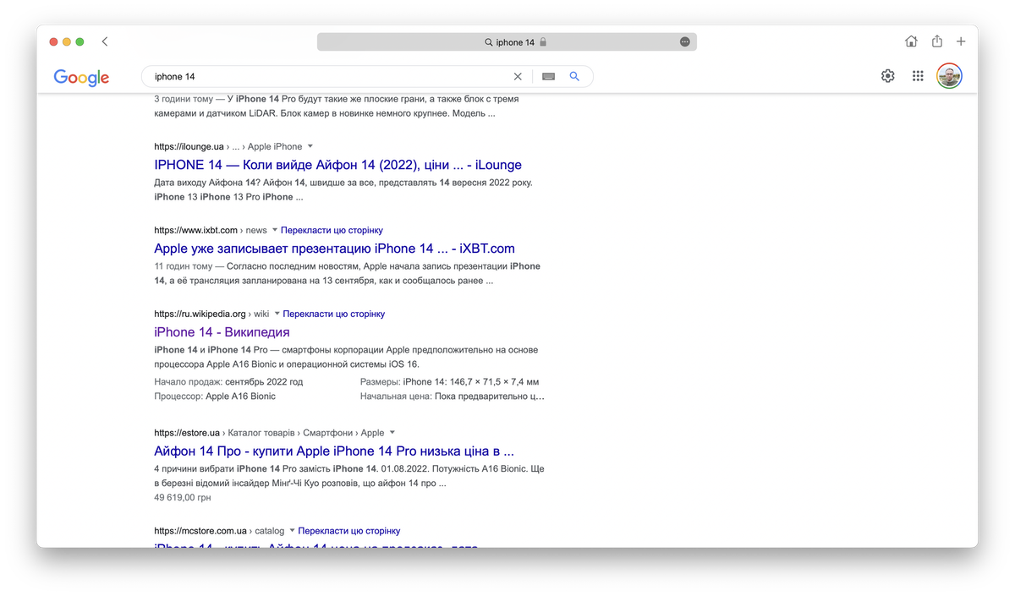Expand the dropdown arrow beside ru.wikipedia.org result
The width and height of the screenshot is (1015, 596).
click(277, 314)
